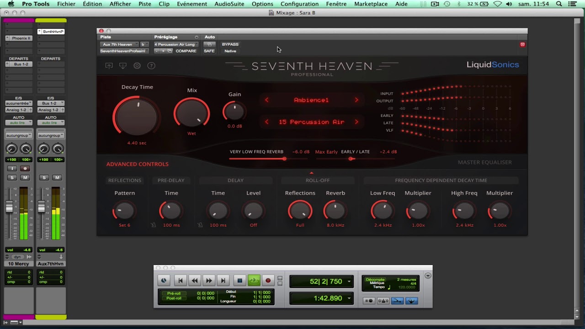
Task: Click the plug-in previous preset minus button
Action: pyautogui.click(x=157, y=51)
